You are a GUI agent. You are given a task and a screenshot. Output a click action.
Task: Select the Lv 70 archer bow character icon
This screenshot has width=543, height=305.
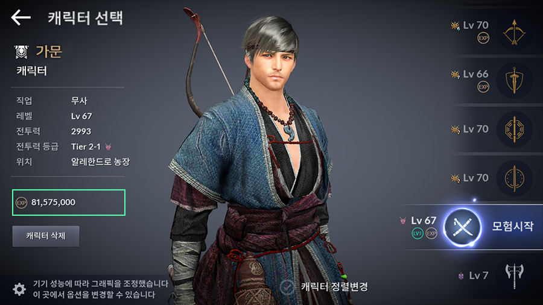[x=514, y=32]
